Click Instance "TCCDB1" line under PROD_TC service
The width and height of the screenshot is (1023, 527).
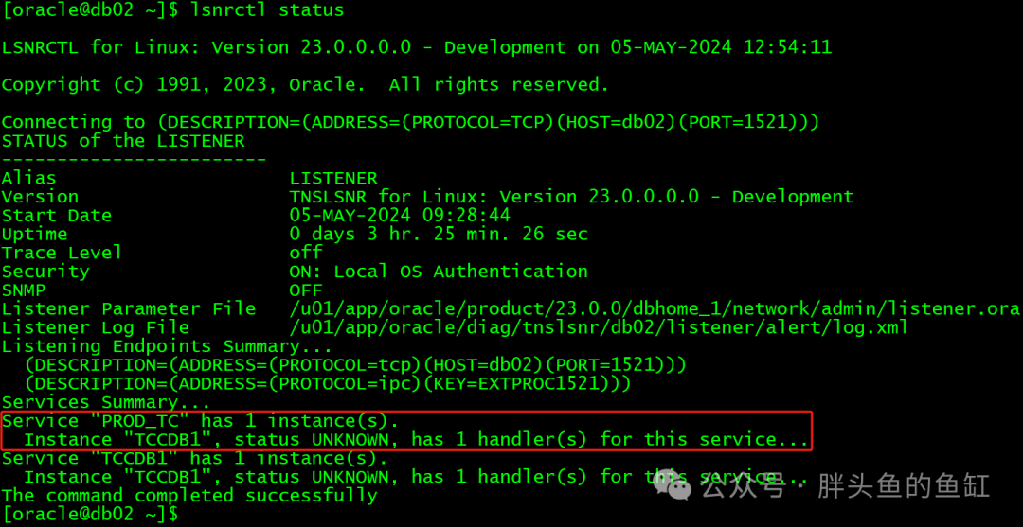pos(416,440)
